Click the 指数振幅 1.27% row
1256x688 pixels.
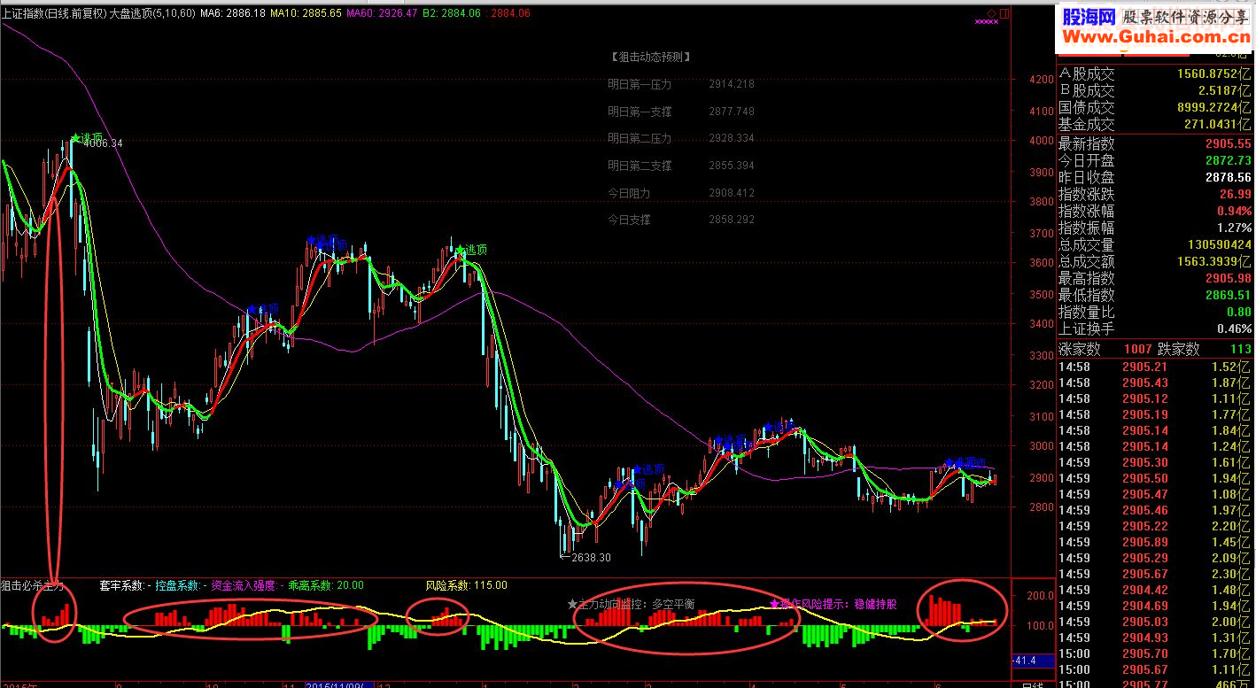tap(1155, 228)
